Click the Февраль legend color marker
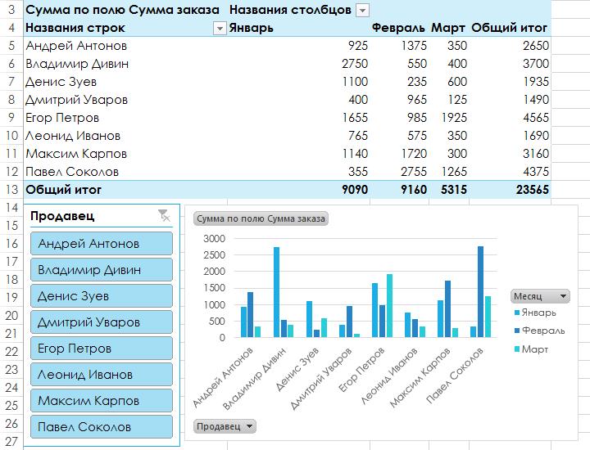Viewport: 590px width, 450px height. [517, 331]
